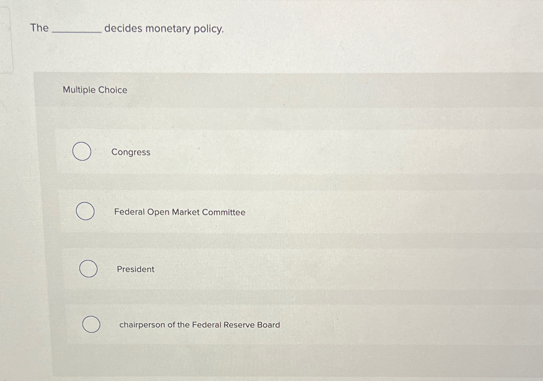The height and width of the screenshot is (381, 543).
Task: Click the chairperson of the Federal Reserve Board text
Action: (x=199, y=325)
